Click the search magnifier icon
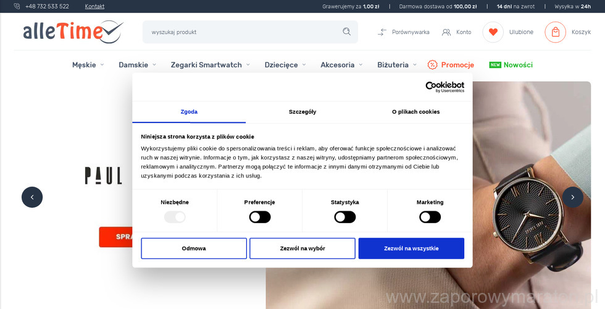 tap(347, 32)
